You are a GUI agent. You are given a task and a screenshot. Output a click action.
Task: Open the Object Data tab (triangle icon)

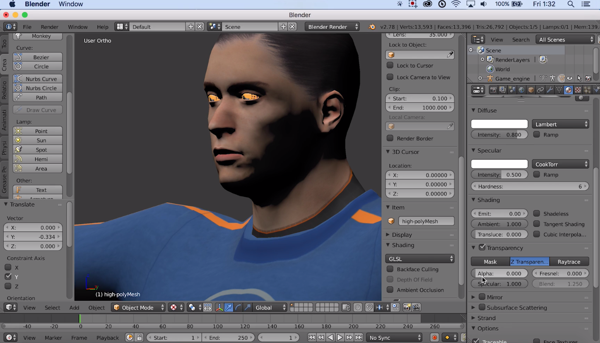pyautogui.click(x=559, y=90)
